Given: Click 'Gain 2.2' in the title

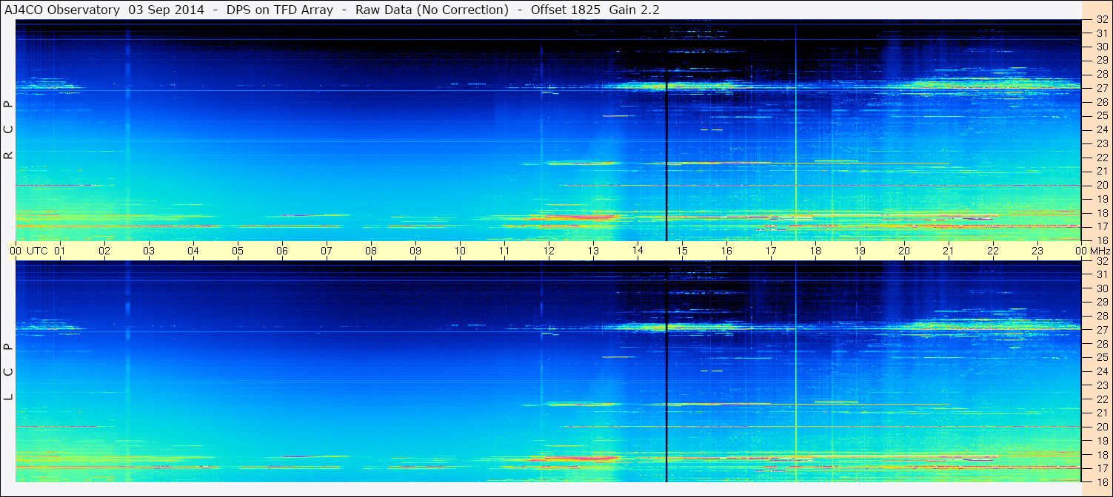Looking at the screenshot, I should click(635, 10).
